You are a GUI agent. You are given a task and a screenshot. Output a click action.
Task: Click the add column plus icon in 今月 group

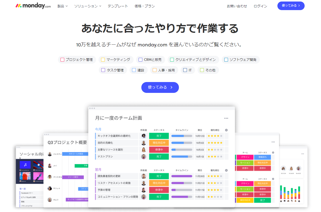226,130
